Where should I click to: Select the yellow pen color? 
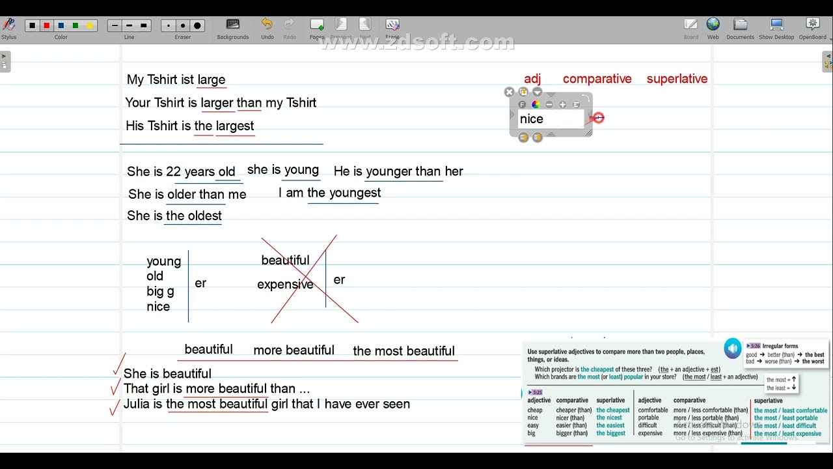pyautogui.click(x=90, y=25)
